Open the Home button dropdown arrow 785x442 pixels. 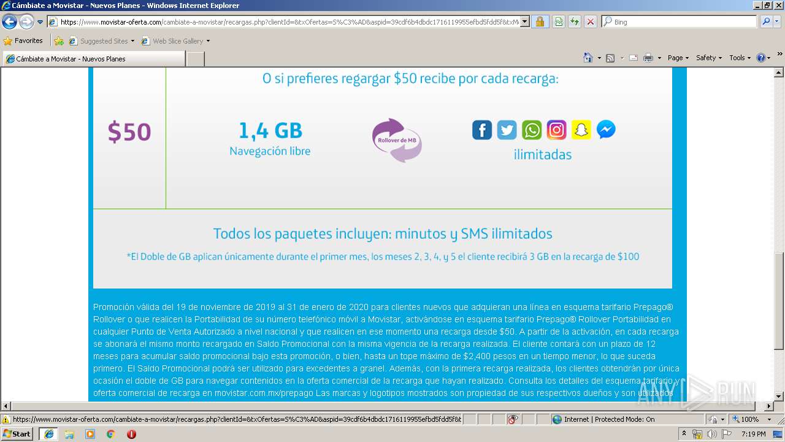[x=598, y=58]
